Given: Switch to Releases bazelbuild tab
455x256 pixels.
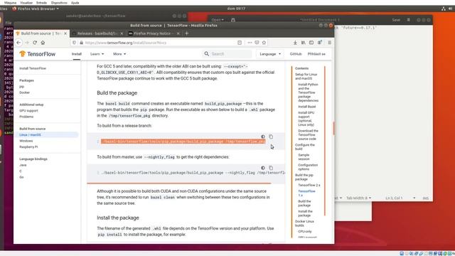Looking at the screenshot, I should [97, 33].
